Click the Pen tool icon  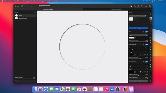[x=151, y=64]
